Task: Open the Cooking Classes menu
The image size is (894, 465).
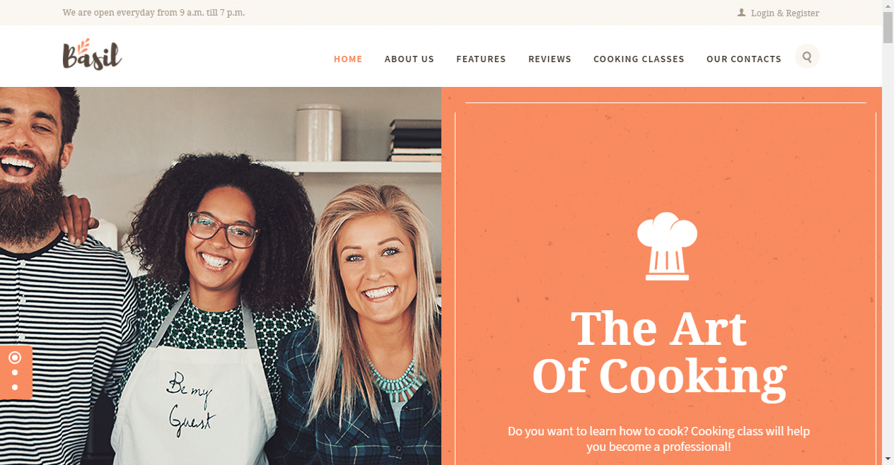Action: tap(639, 59)
